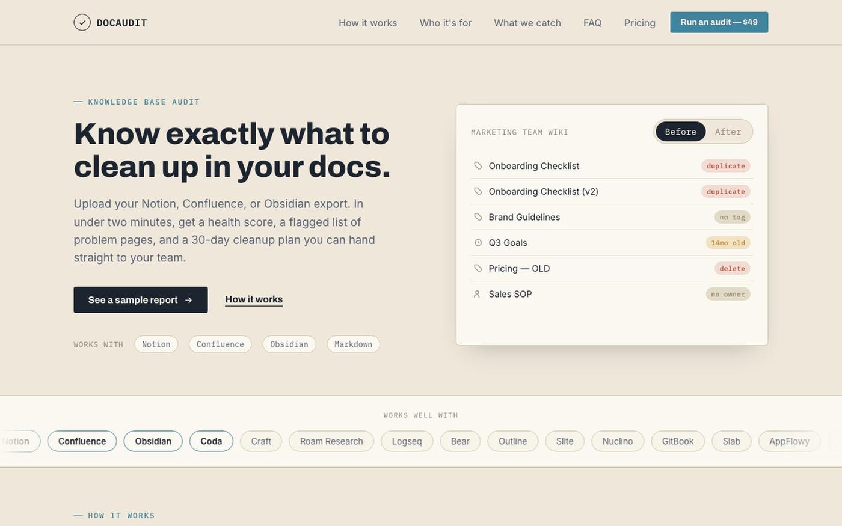The image size is (842, 526).
Task: Click the HOW IT WORKS section label
Action: 121,516
